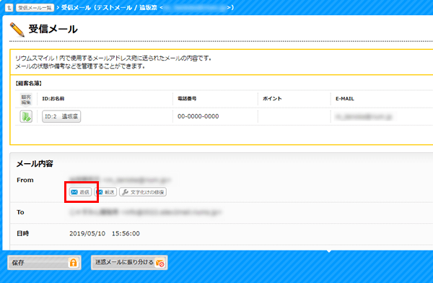This screenshot has height=283, width=433.
Task: Click the To label
Action: 20,212
